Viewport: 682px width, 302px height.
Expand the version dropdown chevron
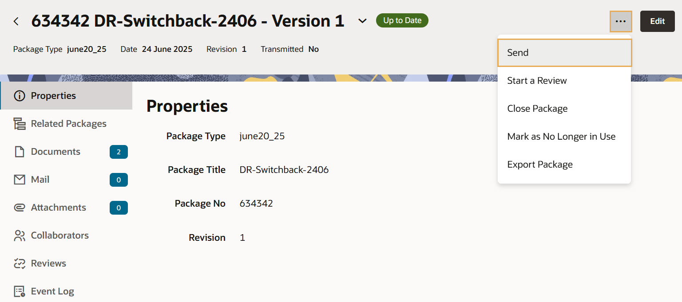coord(363,21)
